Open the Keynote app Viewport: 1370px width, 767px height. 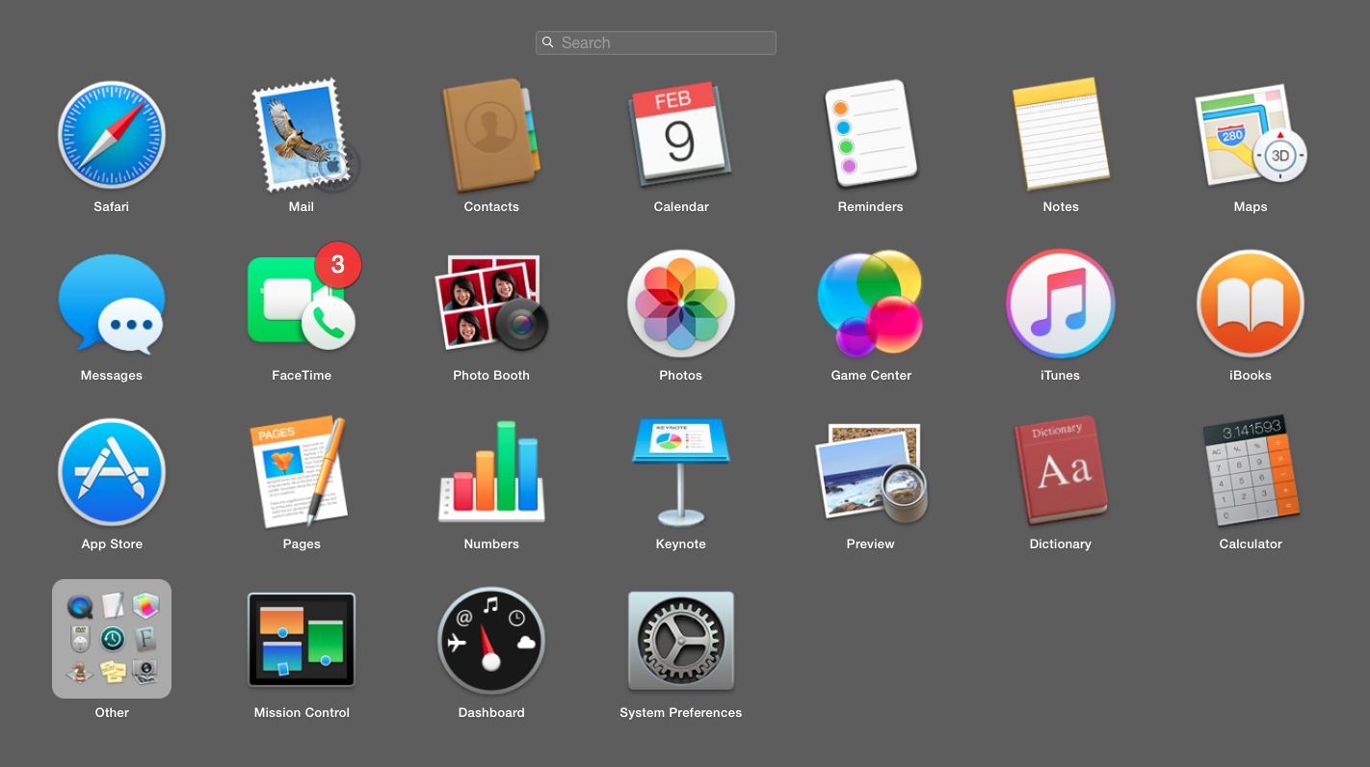(681, 472)
